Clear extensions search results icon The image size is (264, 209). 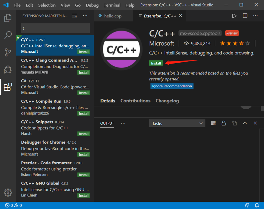[74, 16]
